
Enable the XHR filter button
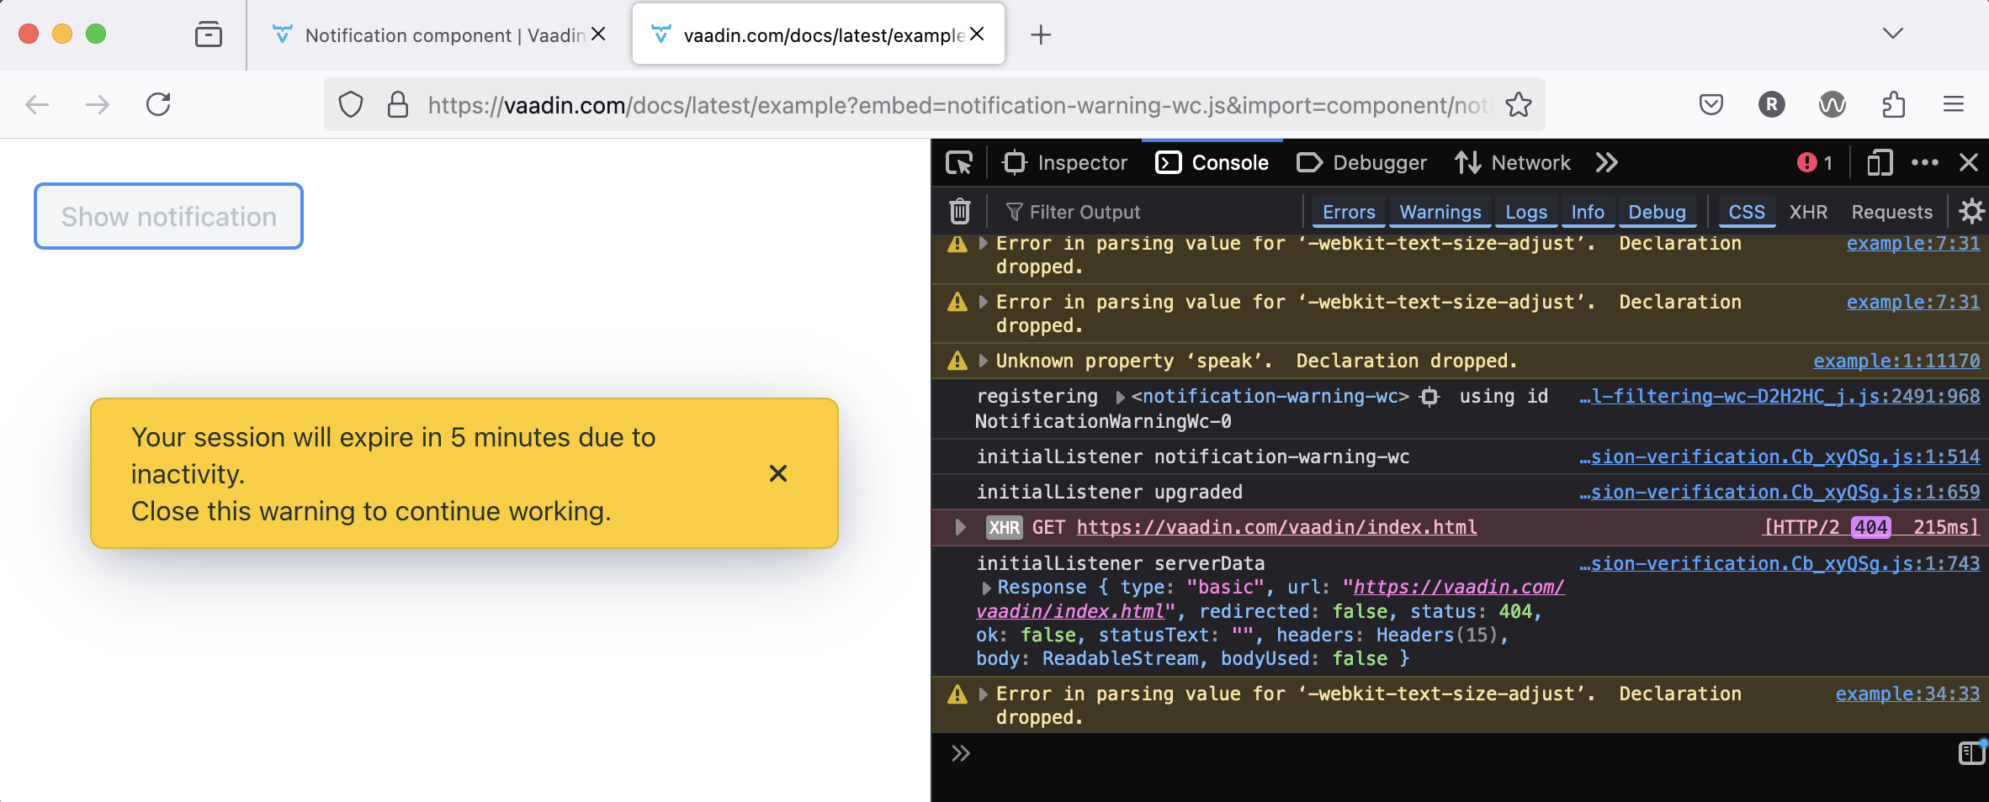1808,212
